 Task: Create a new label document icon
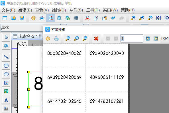point(5,18)
